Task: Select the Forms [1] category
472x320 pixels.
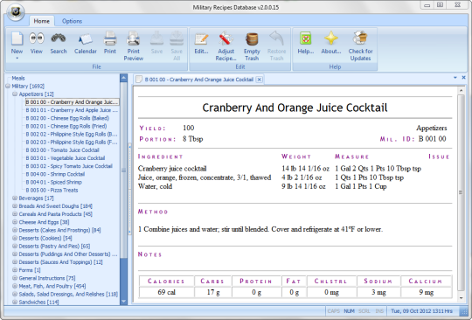Action: (x=30, y=270)
